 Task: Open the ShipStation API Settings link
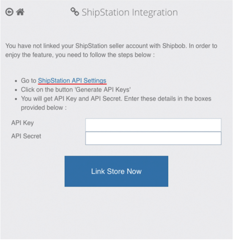72,81
